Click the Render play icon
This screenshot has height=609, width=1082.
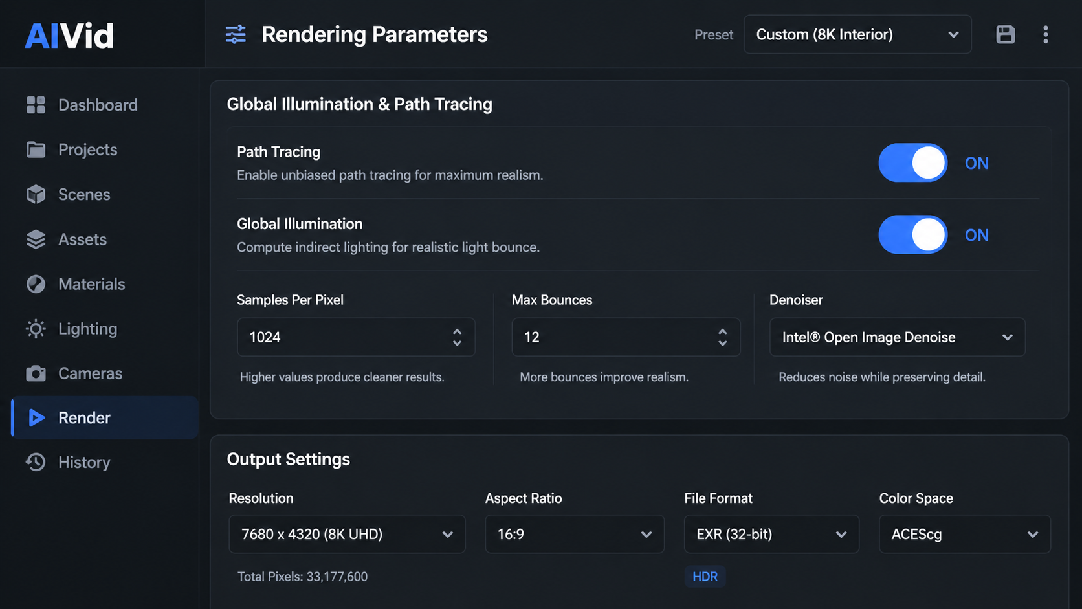point(36,418)
